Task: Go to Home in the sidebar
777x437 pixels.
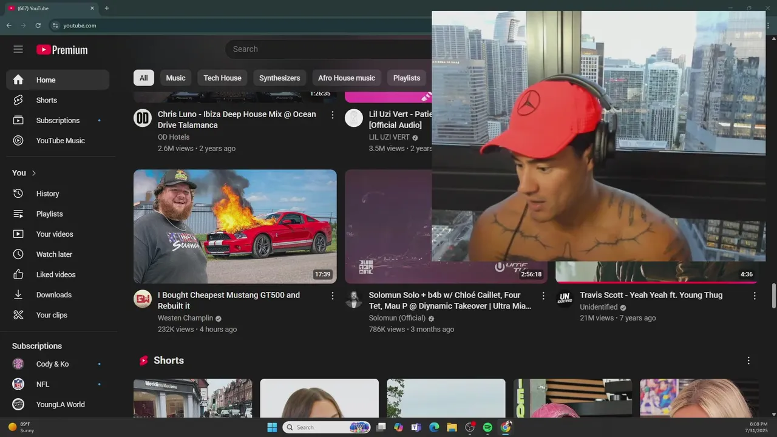Action: click(x=58, y=80)
